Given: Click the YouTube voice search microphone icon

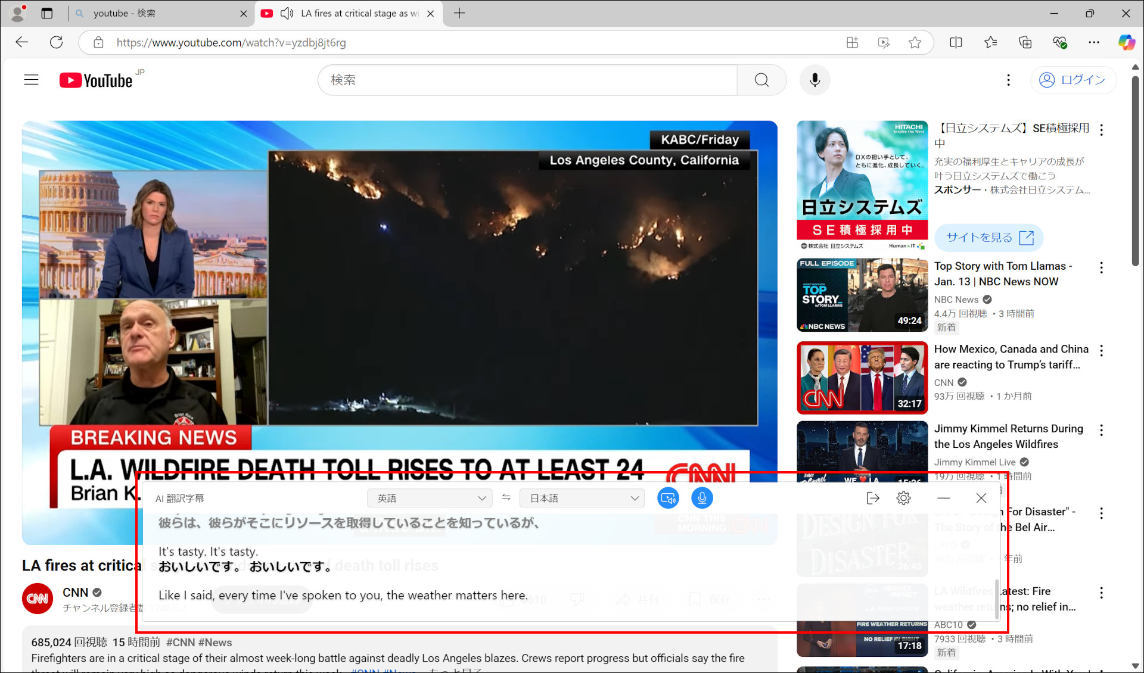Looking at the screenshot, I should coord(815,80).
